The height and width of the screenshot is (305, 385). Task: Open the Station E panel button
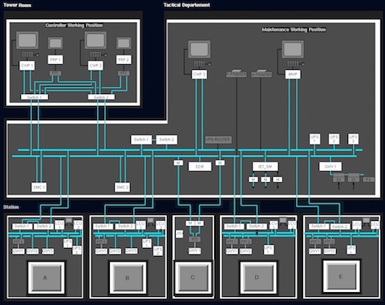pyautogui.click(x=342, y=276)
